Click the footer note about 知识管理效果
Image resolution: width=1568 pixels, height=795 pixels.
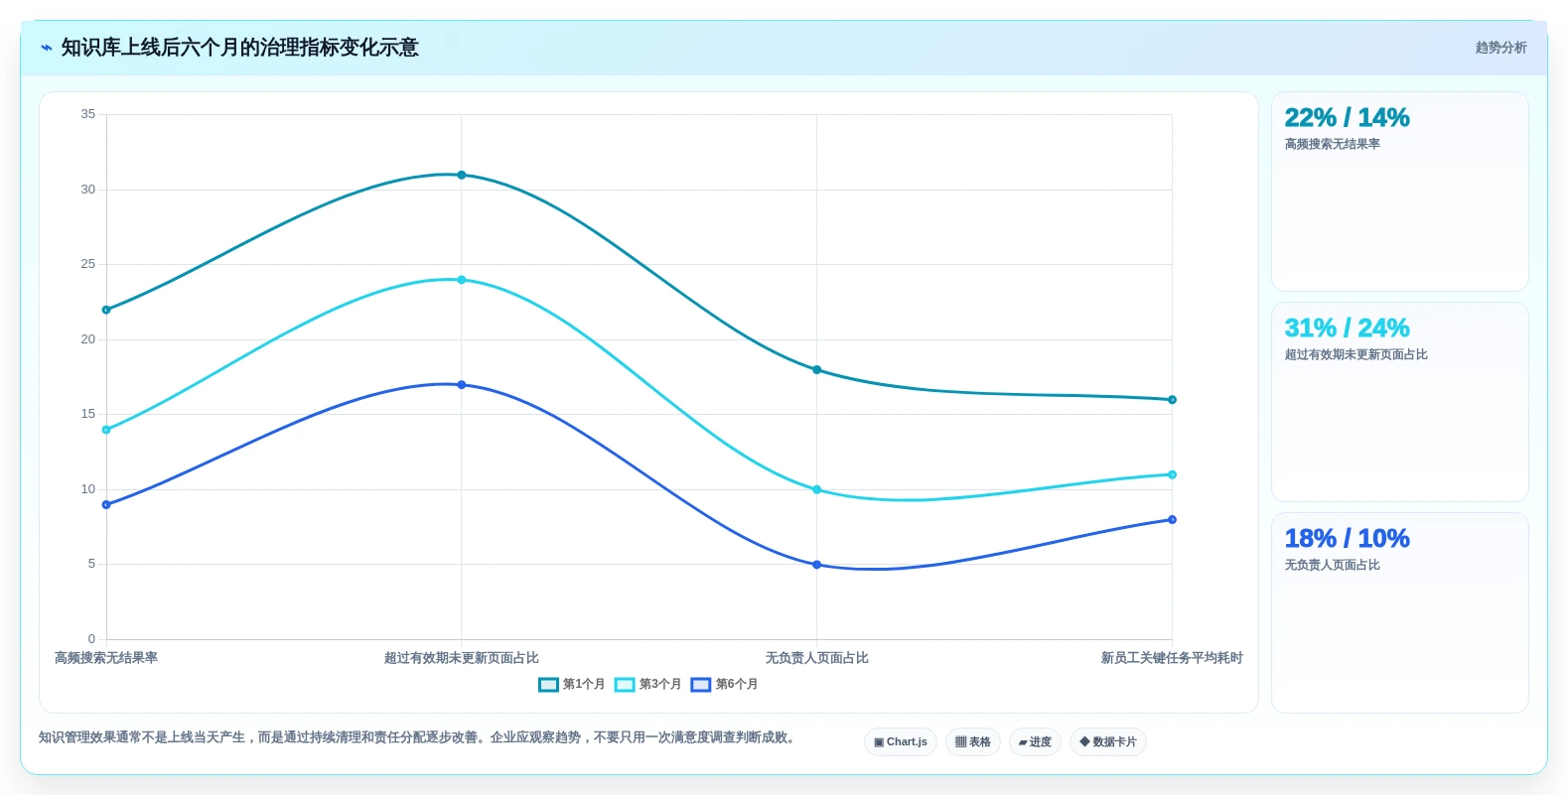coord(419,737)
